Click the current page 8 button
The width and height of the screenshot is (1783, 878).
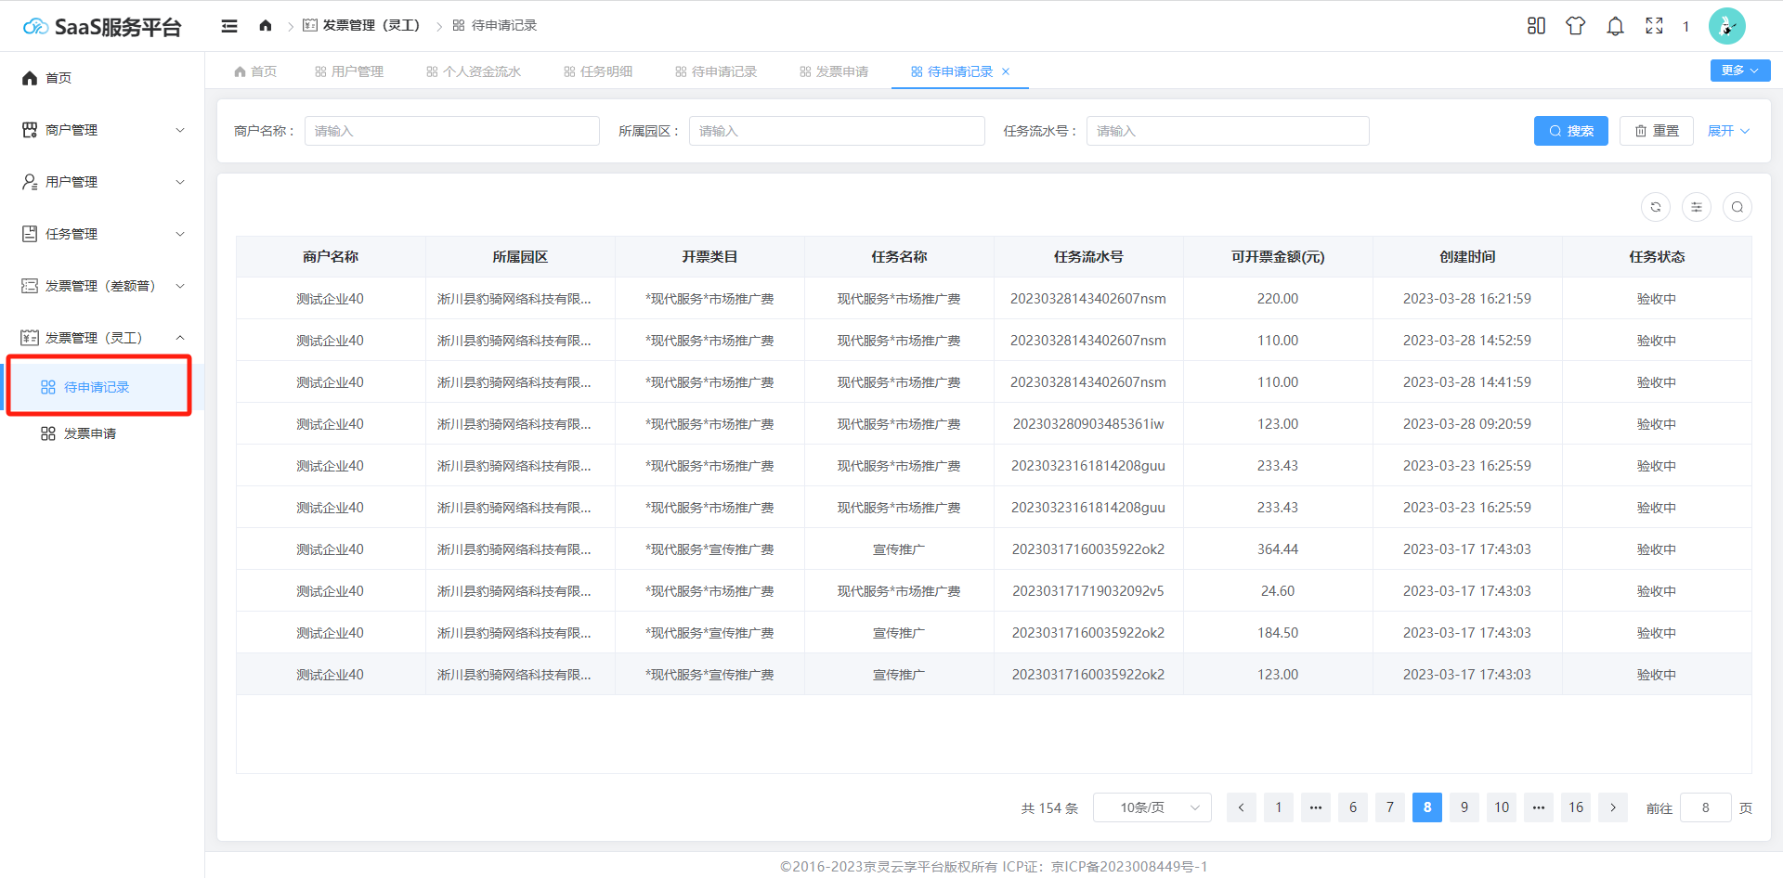point(1427,807)
